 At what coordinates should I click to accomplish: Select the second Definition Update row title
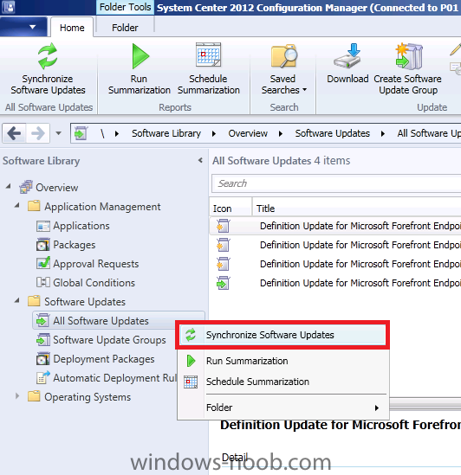(360, 245)
